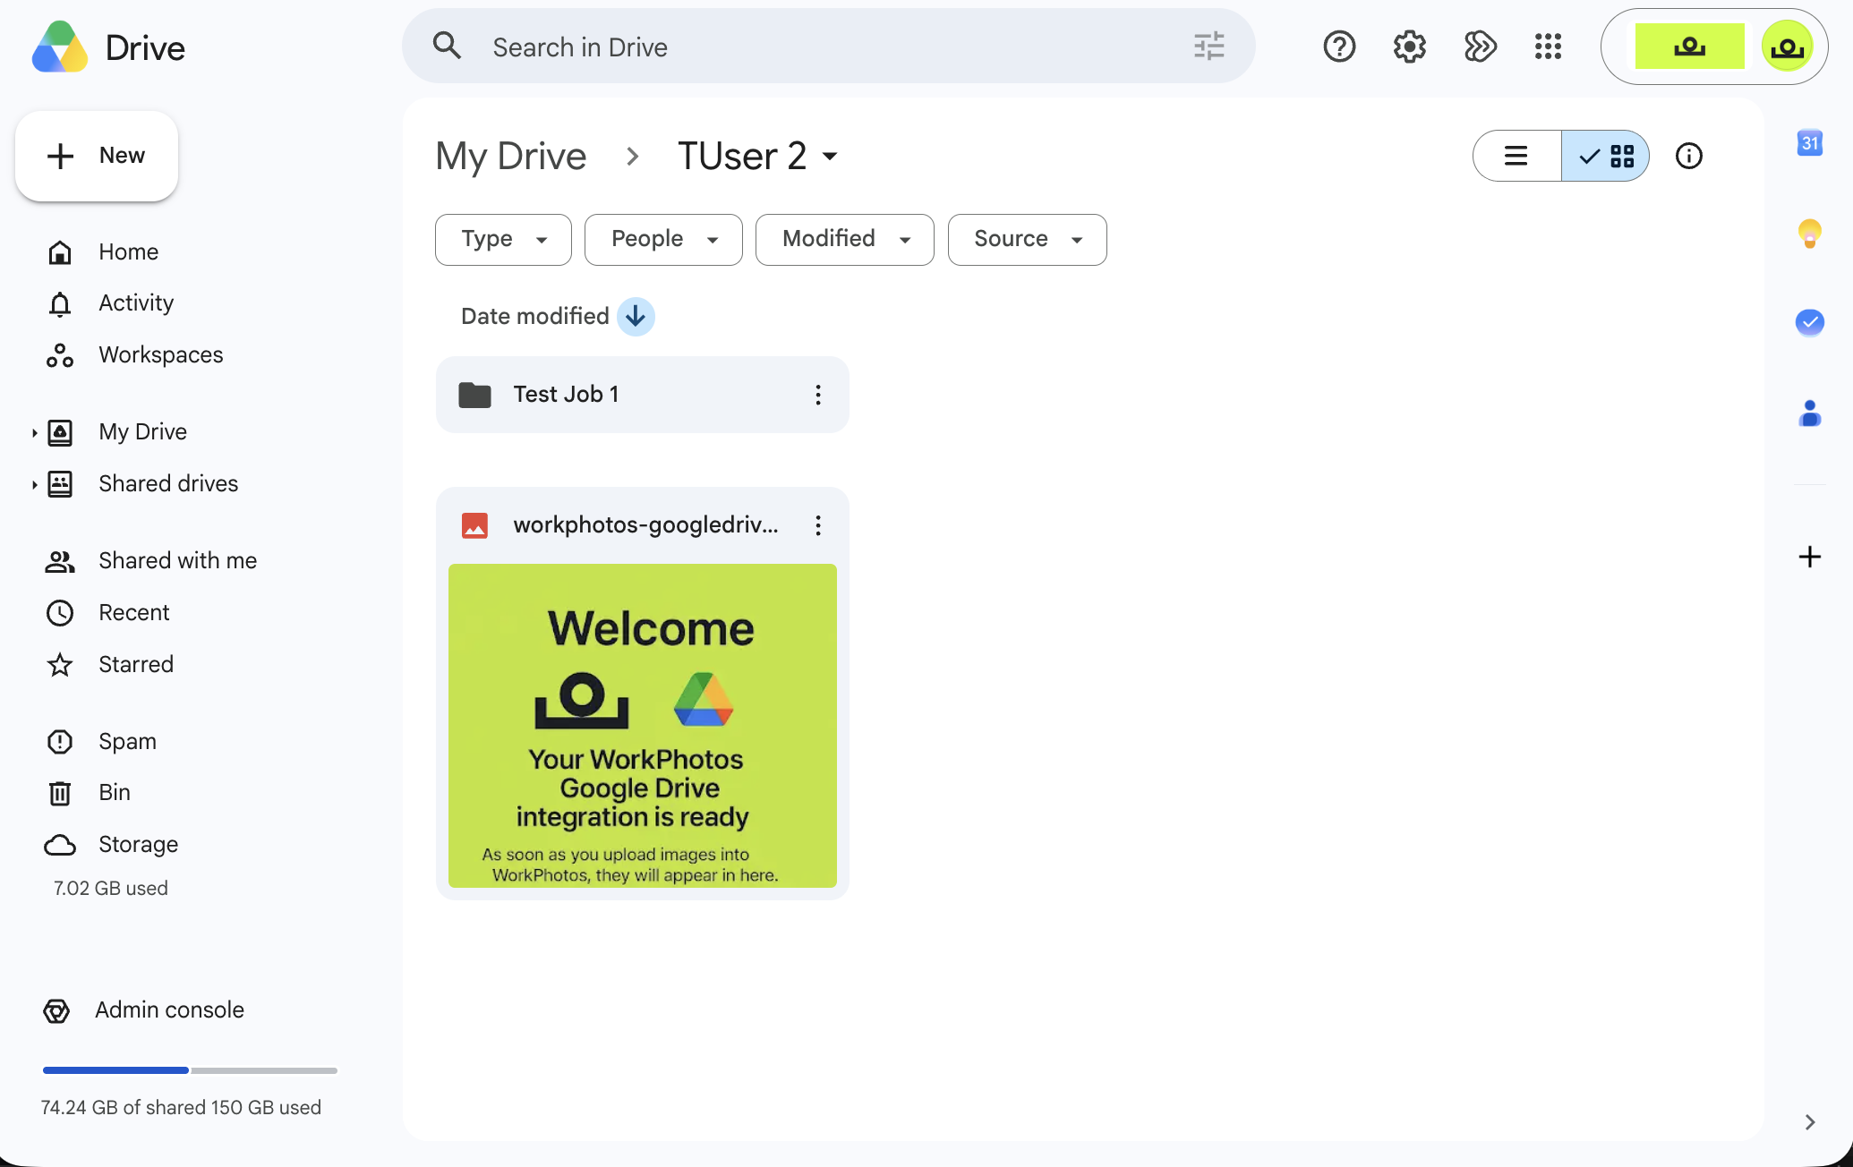The width and height of the screenshot is (1853, 1167).
Task: Click the plus get add-ons icon
Action: click(1809, 557)
